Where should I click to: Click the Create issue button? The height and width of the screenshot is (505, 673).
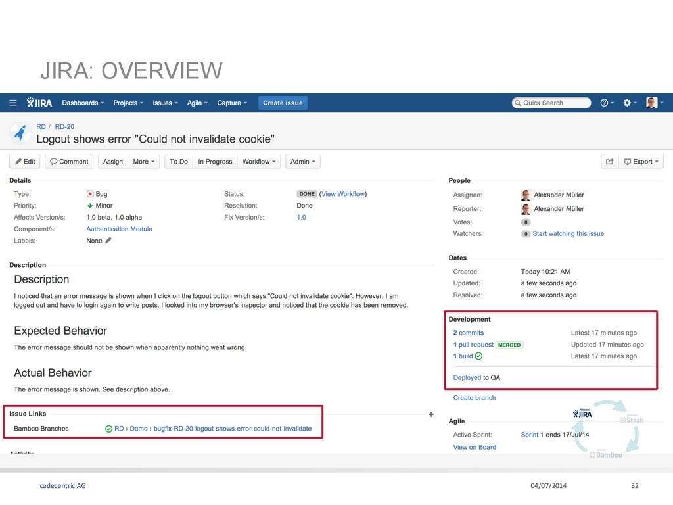coord(283,103)
